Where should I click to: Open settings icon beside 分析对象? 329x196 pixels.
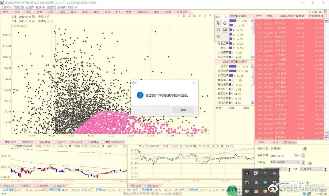[x=304, y=149]
